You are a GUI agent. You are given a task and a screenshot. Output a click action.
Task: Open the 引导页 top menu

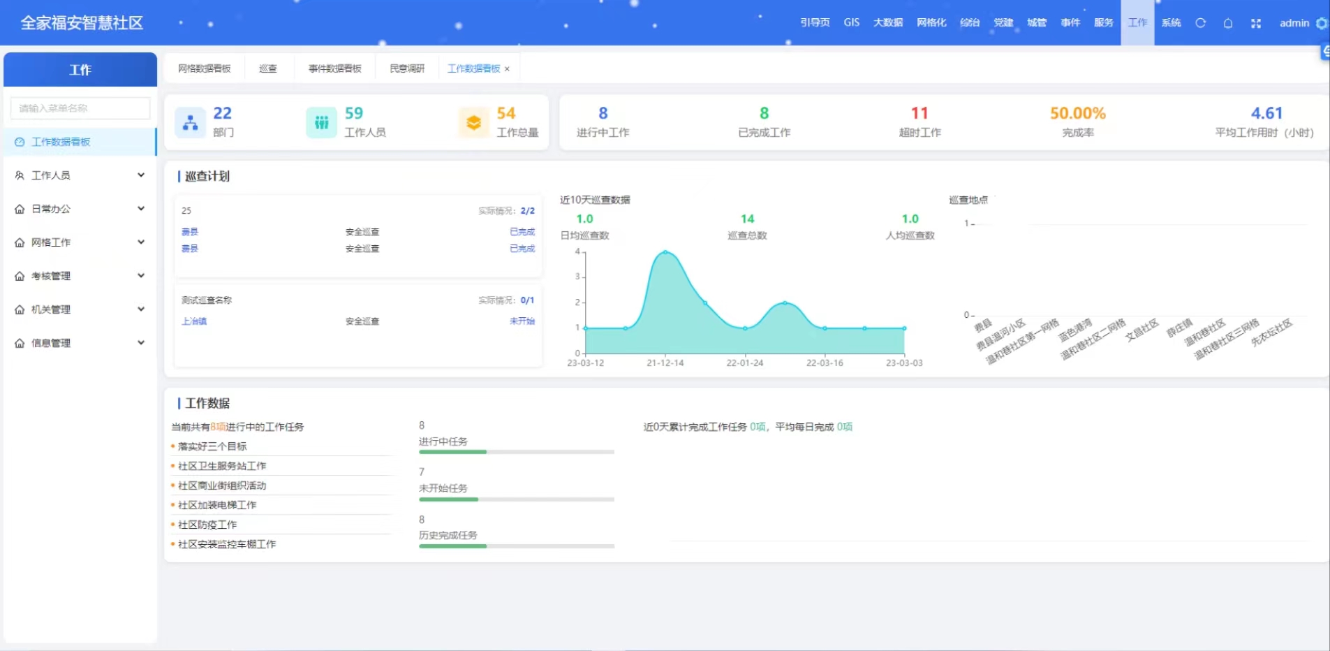click(815, 23)
